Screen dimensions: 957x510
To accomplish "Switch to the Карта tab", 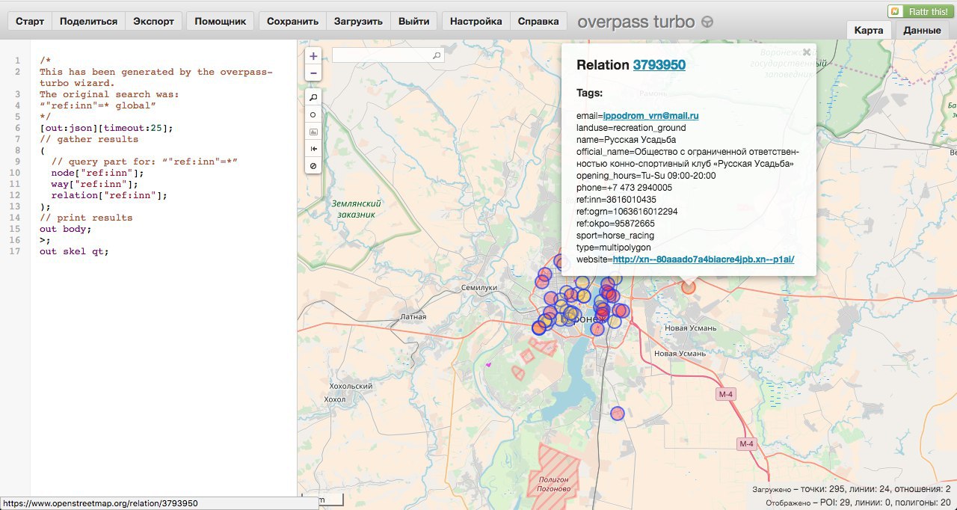I will click(x=870, y=31).
